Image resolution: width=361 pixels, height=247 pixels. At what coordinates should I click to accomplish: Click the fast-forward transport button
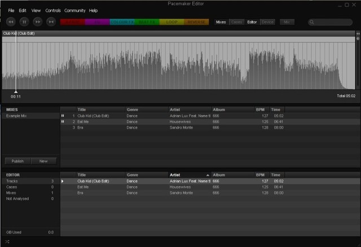38,22
